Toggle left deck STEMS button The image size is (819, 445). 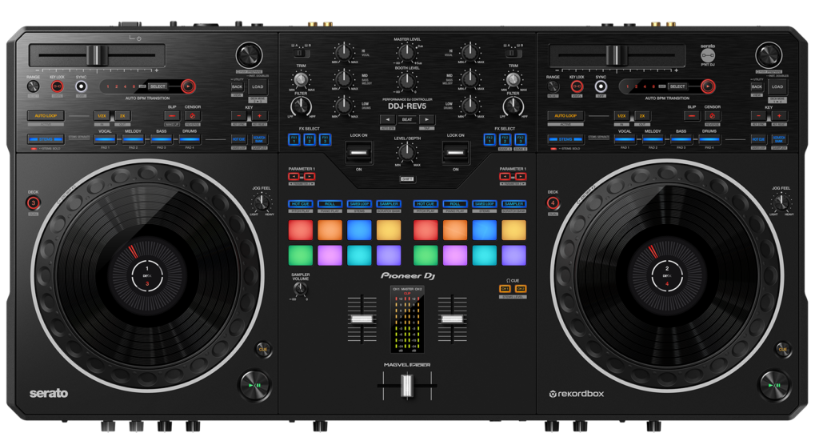46,139
